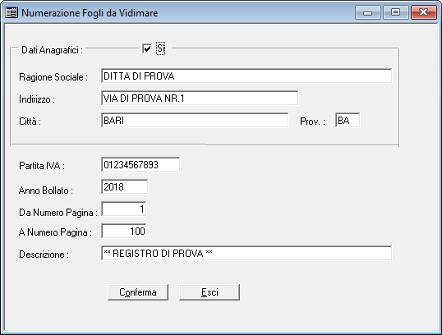Click the Anno Bollato field
Screen dimensions: 442x335
pos(124,187)
